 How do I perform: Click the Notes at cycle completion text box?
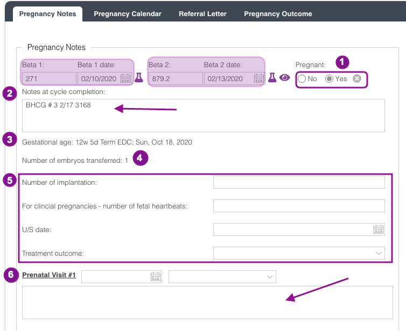(204, 115)
